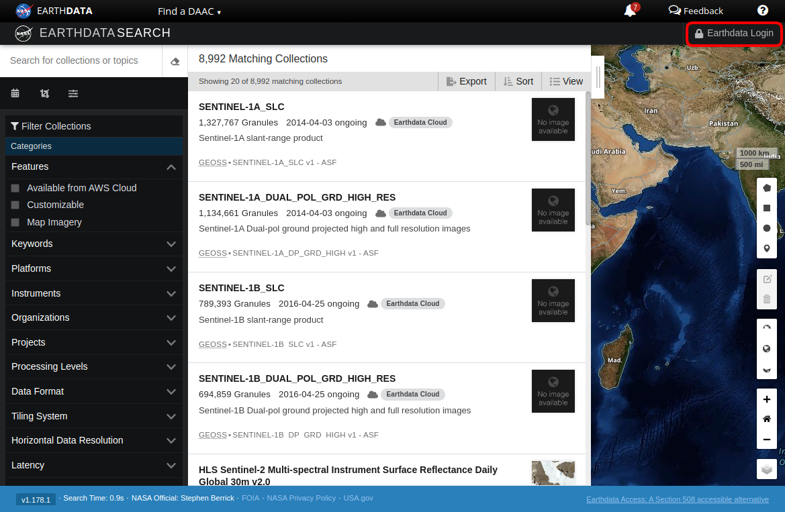Screen dimensions: 785x512
Task: Open the advanced search sliders icon
Action: point(73,93)
